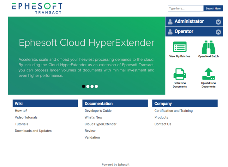Expand the Administrator panel chevron

[218, 22]
